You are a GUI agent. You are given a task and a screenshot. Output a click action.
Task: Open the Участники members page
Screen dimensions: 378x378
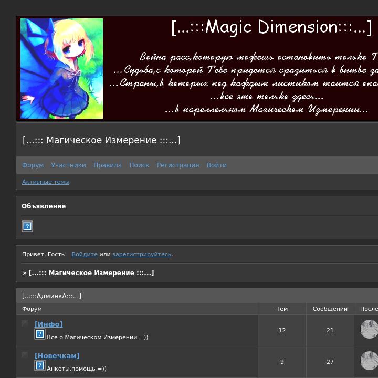[x=68, y=165]
